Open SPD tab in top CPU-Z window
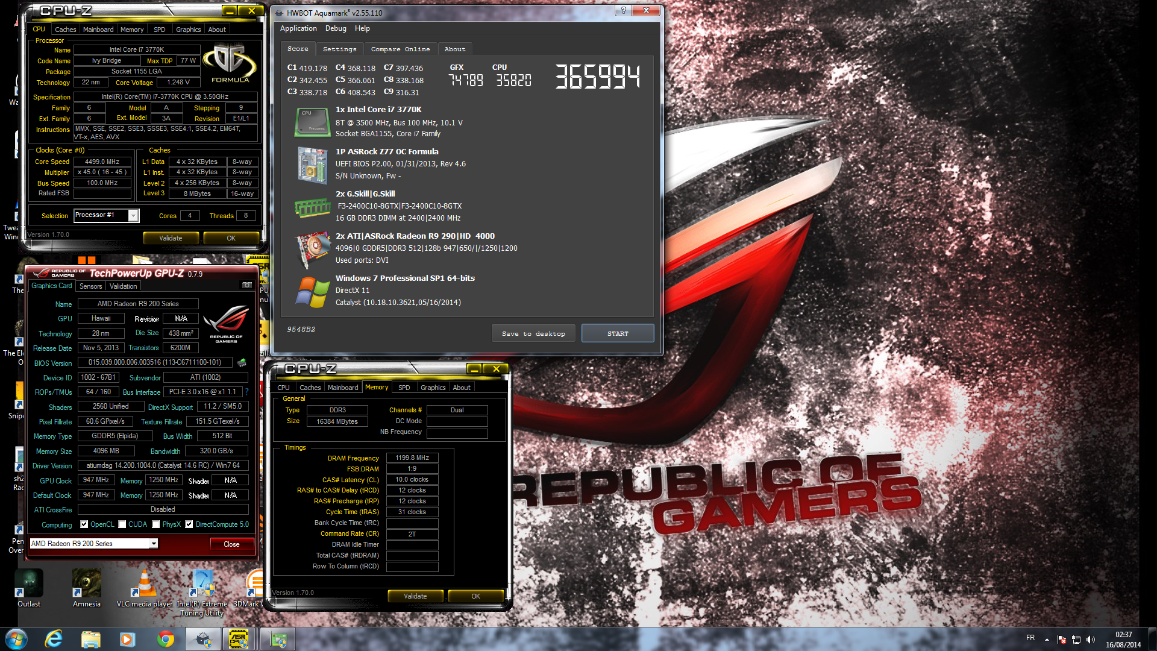The image size is (1157, 651). 159,30
